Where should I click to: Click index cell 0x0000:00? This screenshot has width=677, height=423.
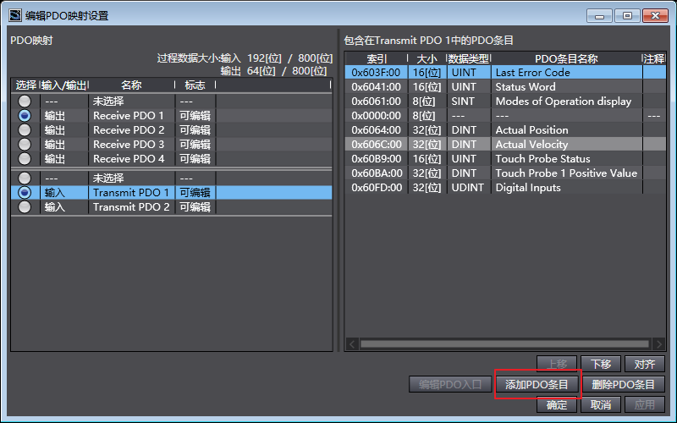[x=376, y=116]
